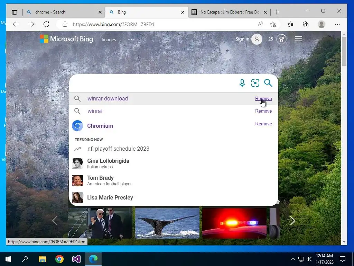
Task: Click into the Bing search box
Action: tap(153, 83)
